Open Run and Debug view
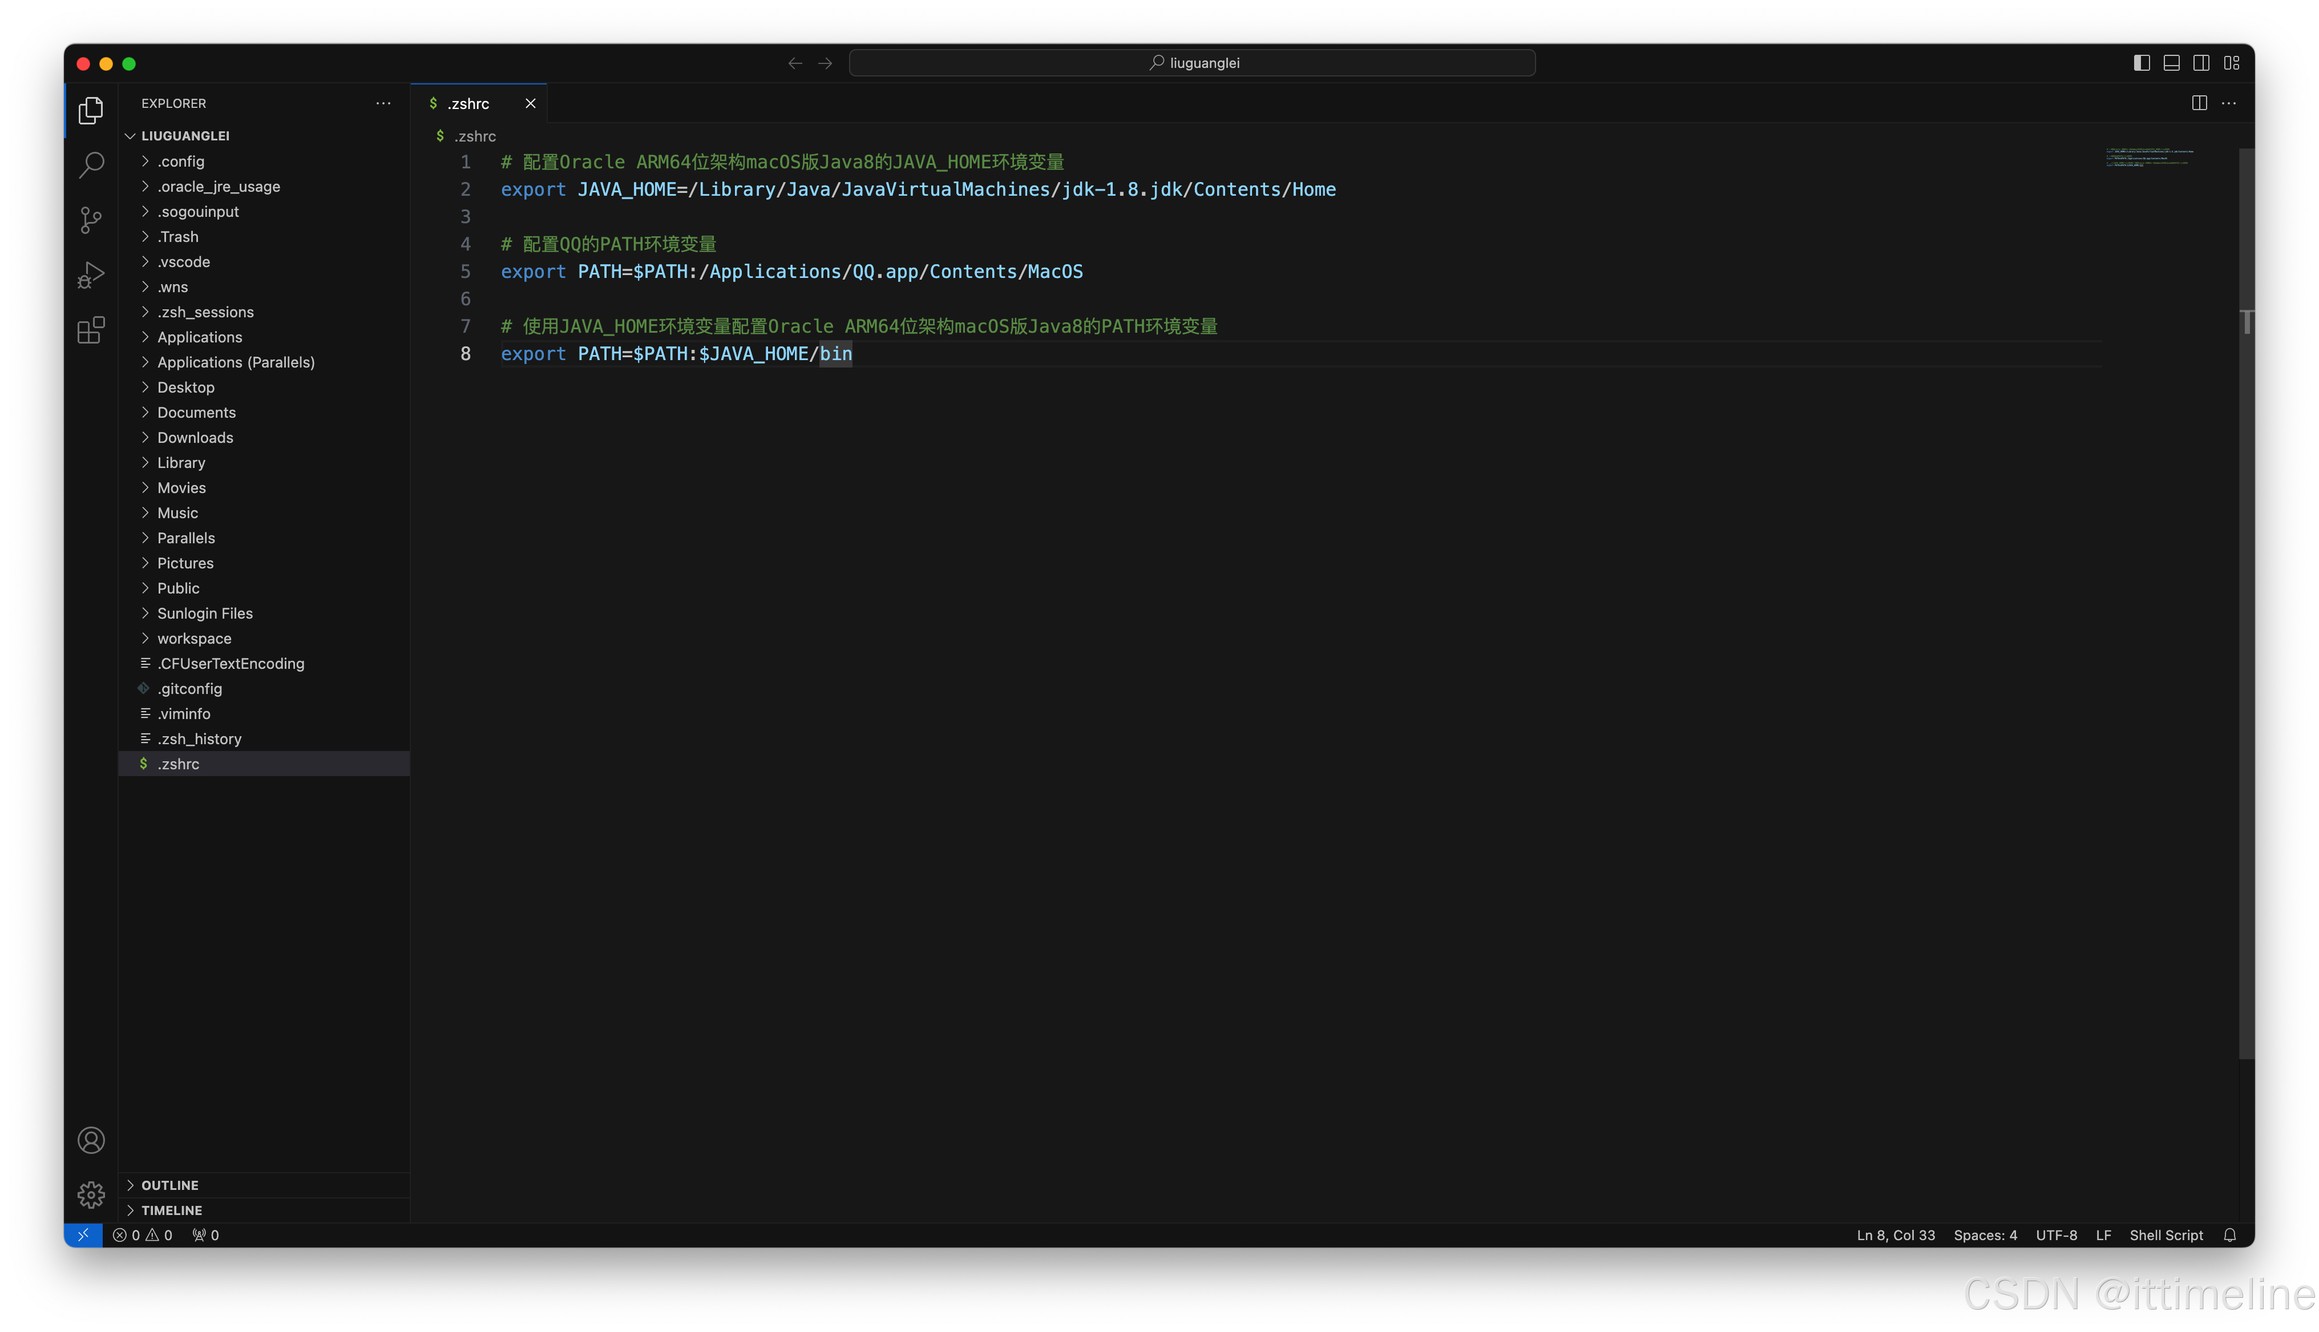Screen dimensions: 2319x1332 [91, 275]
